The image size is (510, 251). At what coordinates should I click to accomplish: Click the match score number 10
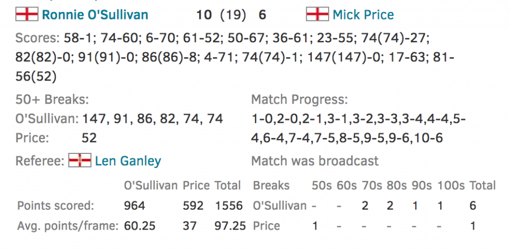[x=204, y=14]
